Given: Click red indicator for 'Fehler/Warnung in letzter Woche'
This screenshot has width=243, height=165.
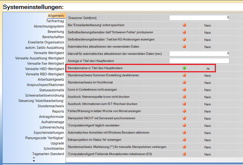Looking at the screenshot, I should 184,111.
